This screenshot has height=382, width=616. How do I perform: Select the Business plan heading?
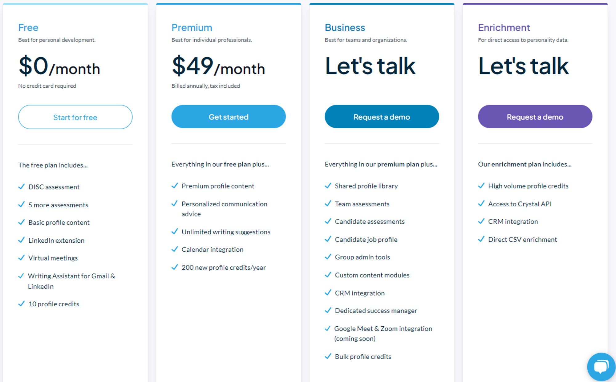click(x=345, y=28)
